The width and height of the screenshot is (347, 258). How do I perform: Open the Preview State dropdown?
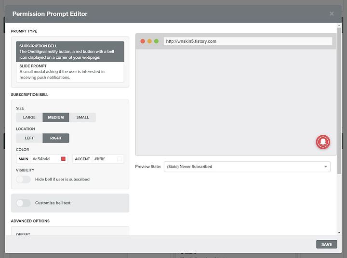(x=247, y=167)
